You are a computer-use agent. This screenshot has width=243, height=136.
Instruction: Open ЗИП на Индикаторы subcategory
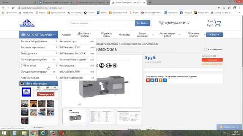(77, 78)
